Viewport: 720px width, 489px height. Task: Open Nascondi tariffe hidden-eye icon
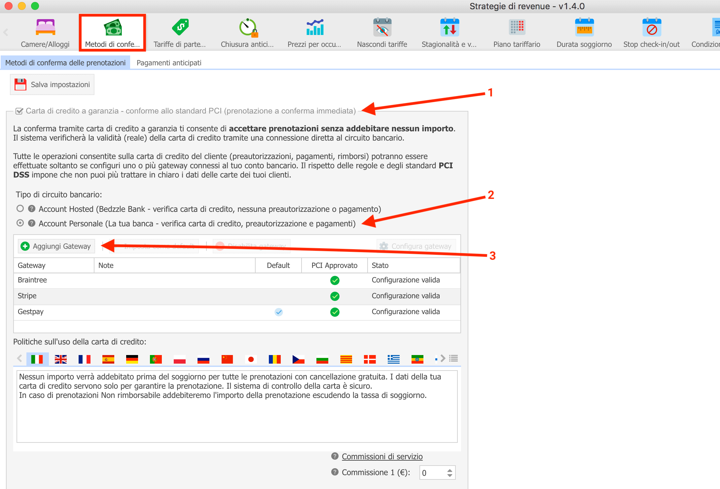[x=382, y=28]
